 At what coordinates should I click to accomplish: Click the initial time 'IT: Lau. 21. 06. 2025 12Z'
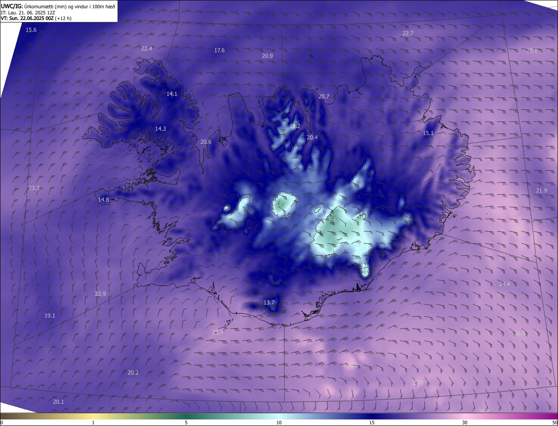coord(27,13)
